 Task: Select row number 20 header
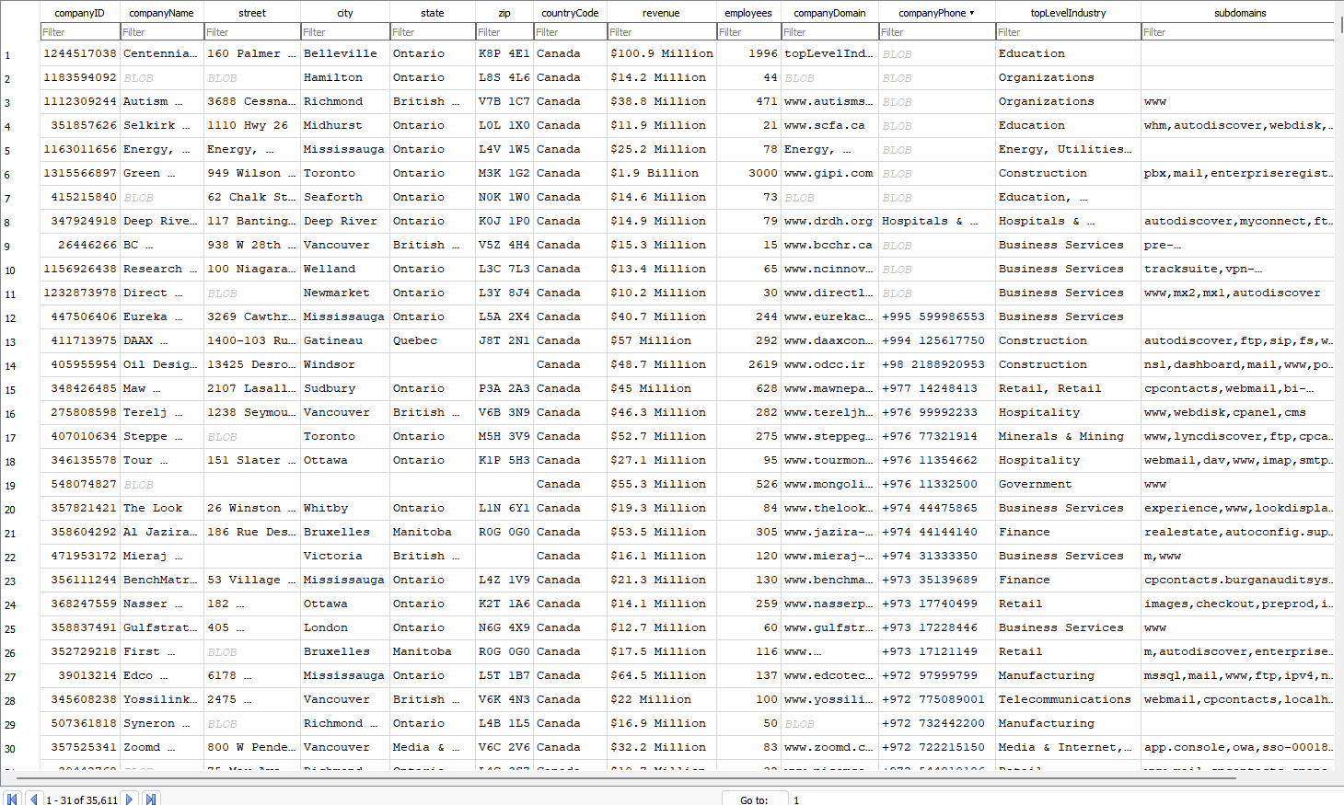(20, 509)
